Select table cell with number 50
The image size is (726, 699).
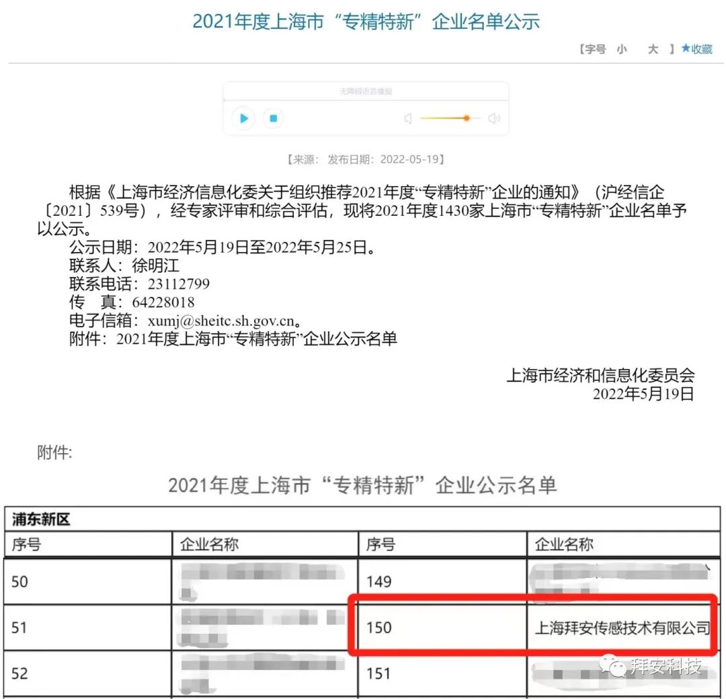(x=20, y=581)
